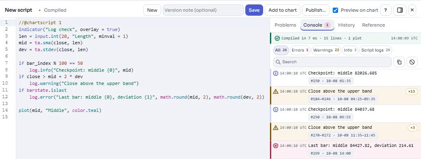Clear the console with the clear icon
Viewport: 421px width, 159px height.
(x=412, y=62)
